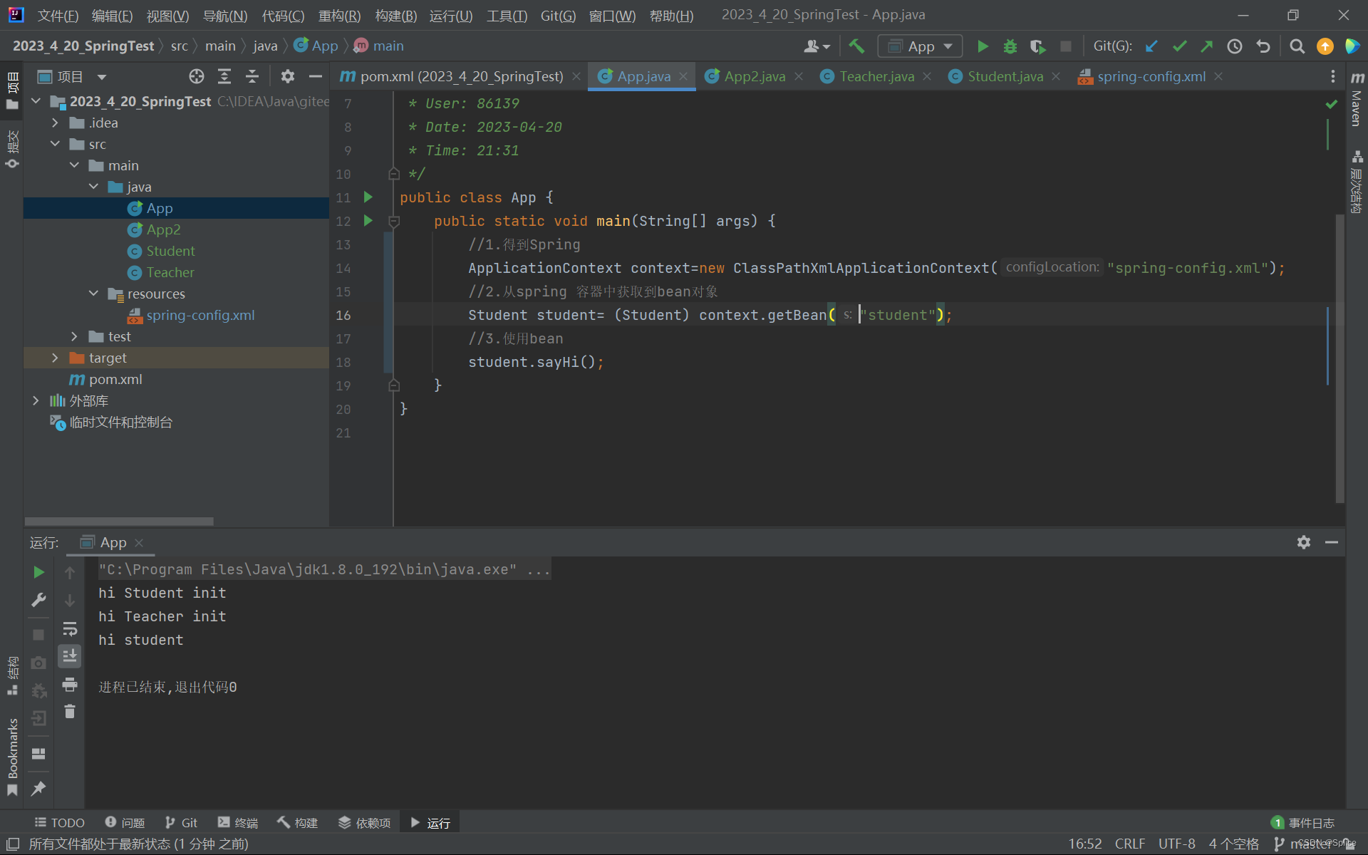Viewport: 1368px width, 855px height.
Task: Select opened file locate target icon
Action: click(x=197, y=76)
